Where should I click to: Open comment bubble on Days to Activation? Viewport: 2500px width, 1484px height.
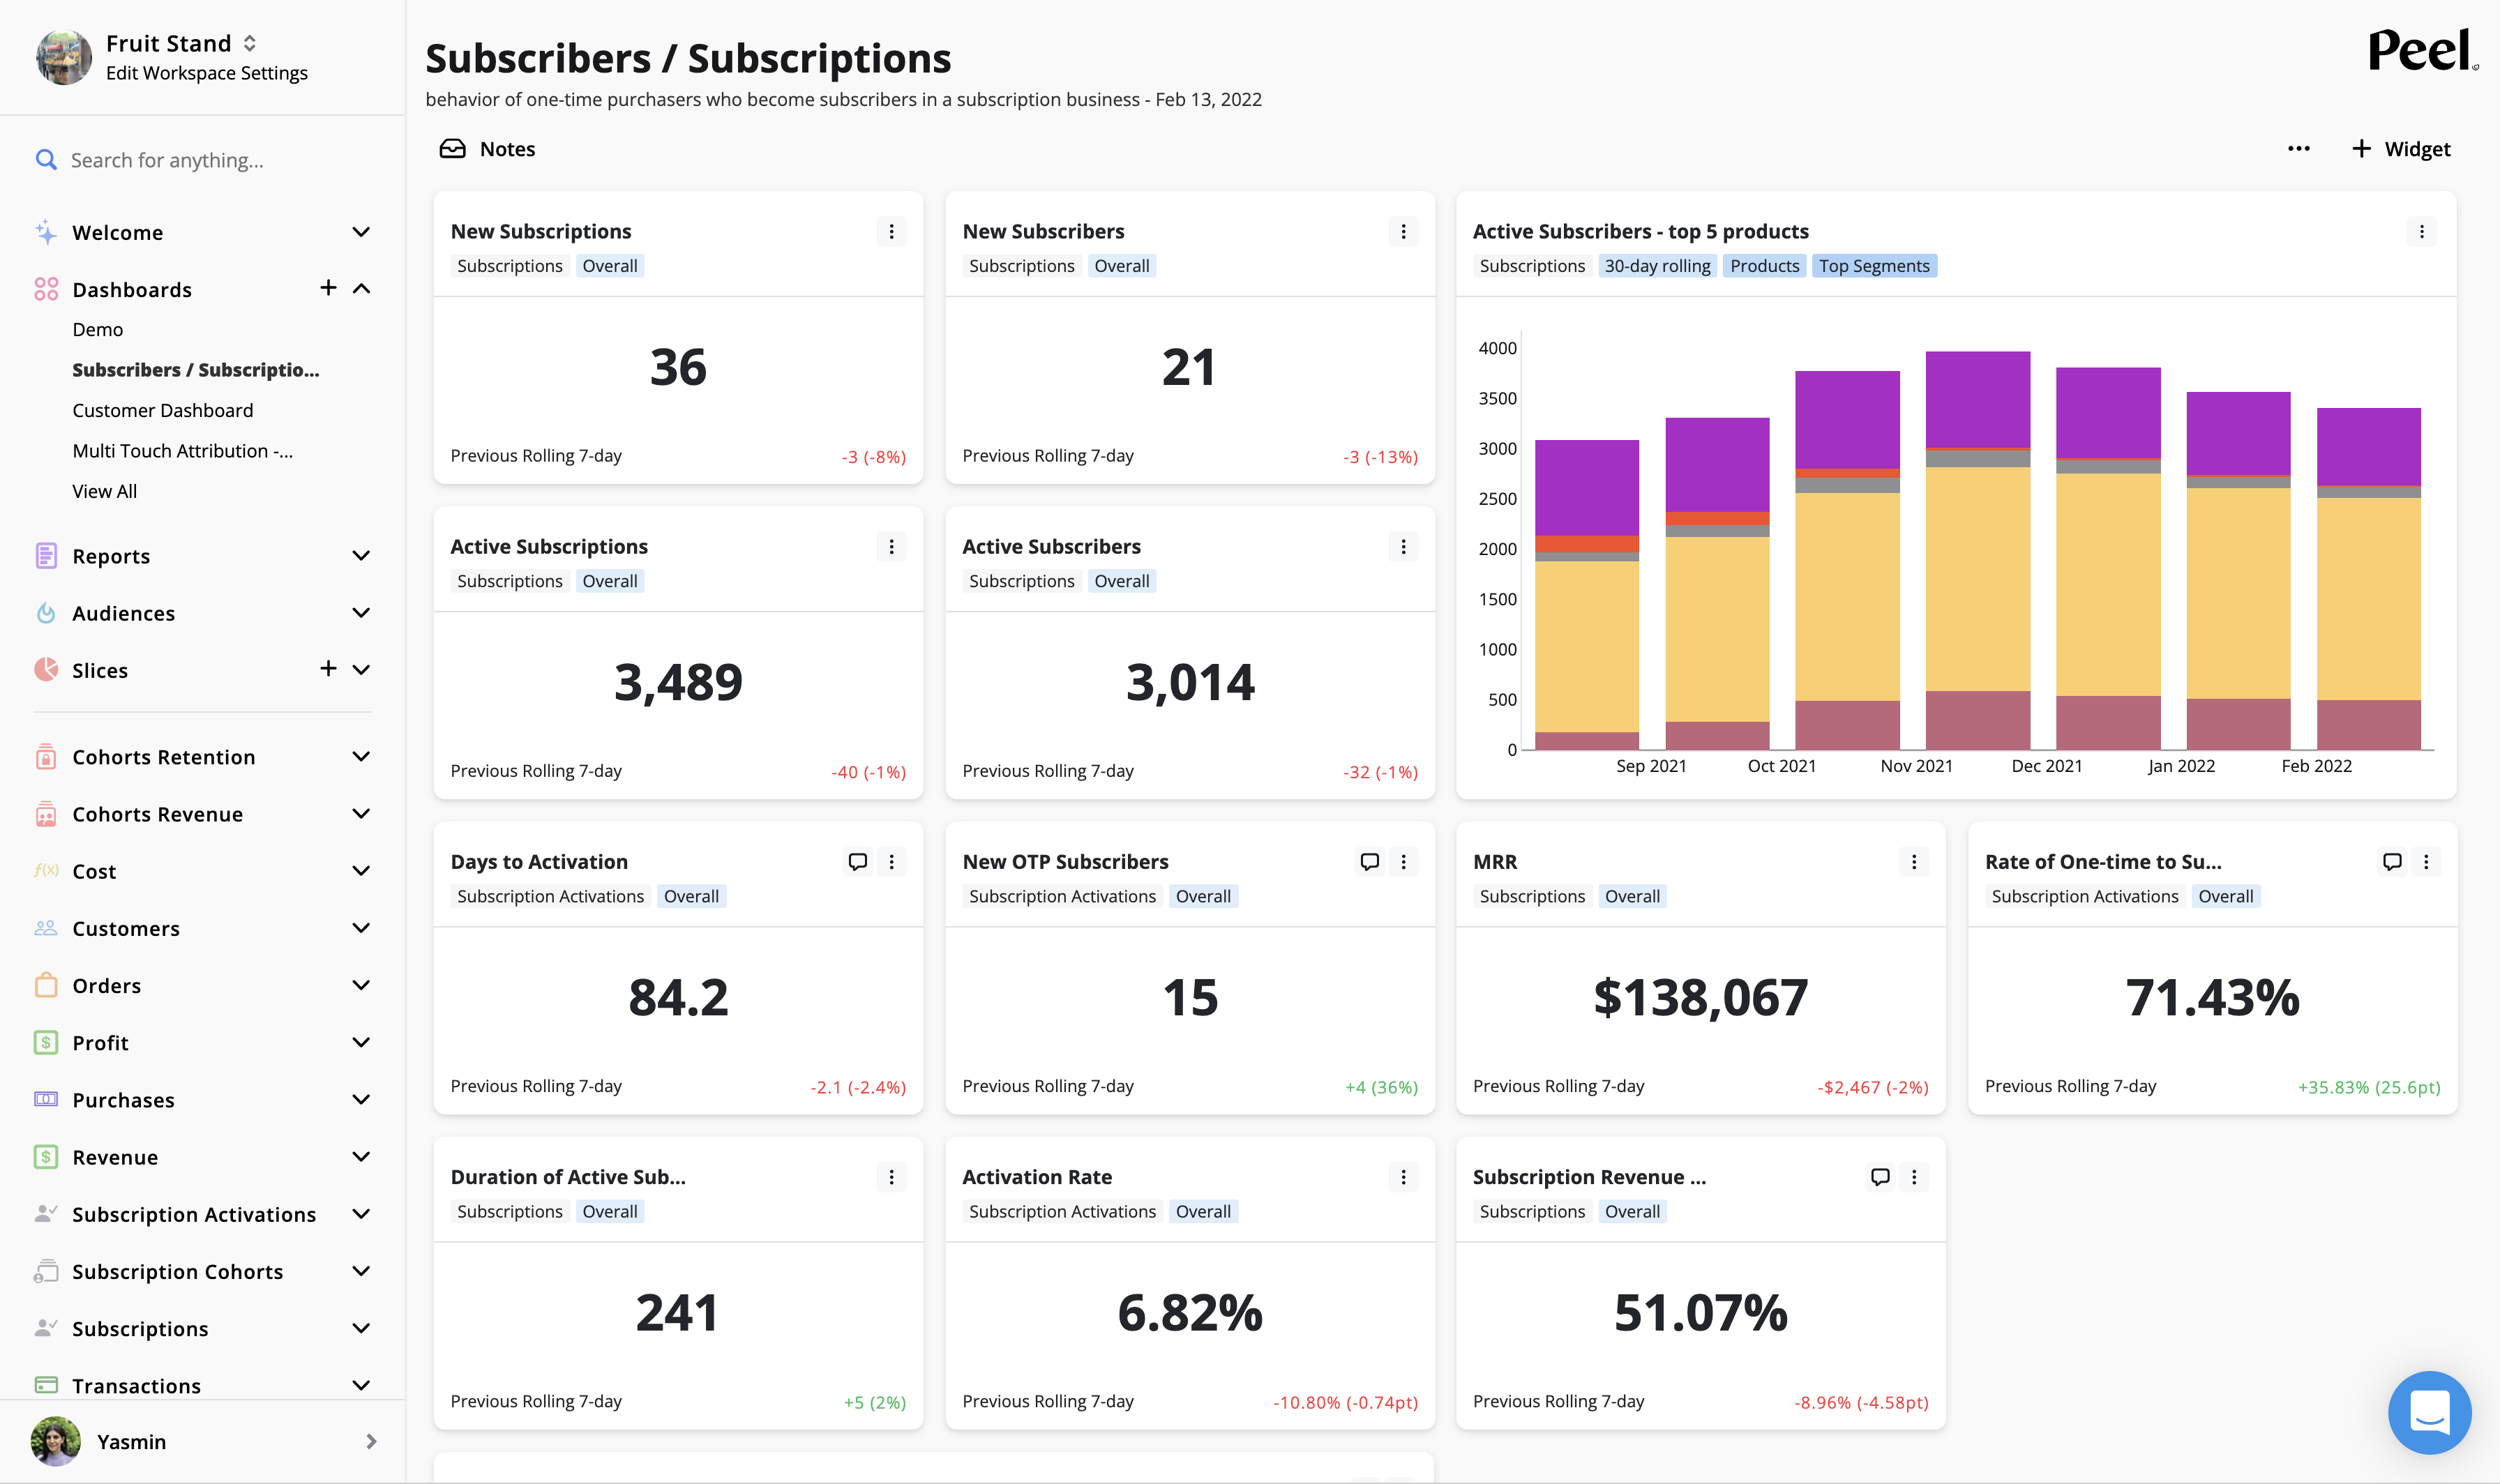point(857,862)
